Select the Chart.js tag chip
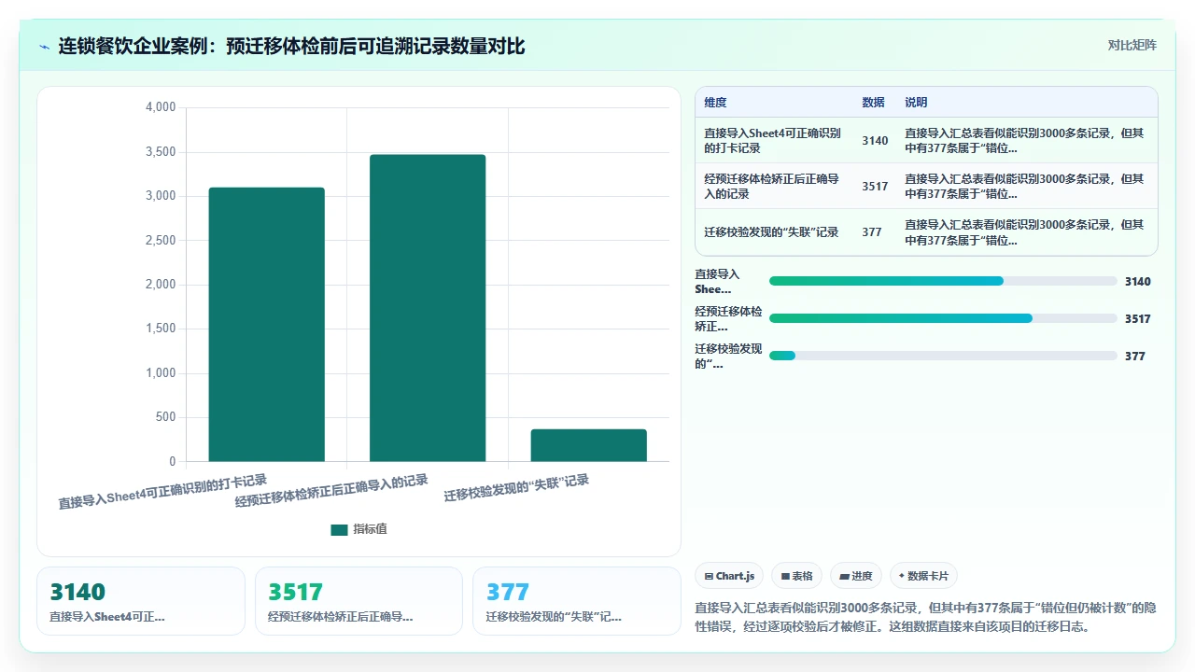This screenshot has height=672, width=1195. coord(730,576)
